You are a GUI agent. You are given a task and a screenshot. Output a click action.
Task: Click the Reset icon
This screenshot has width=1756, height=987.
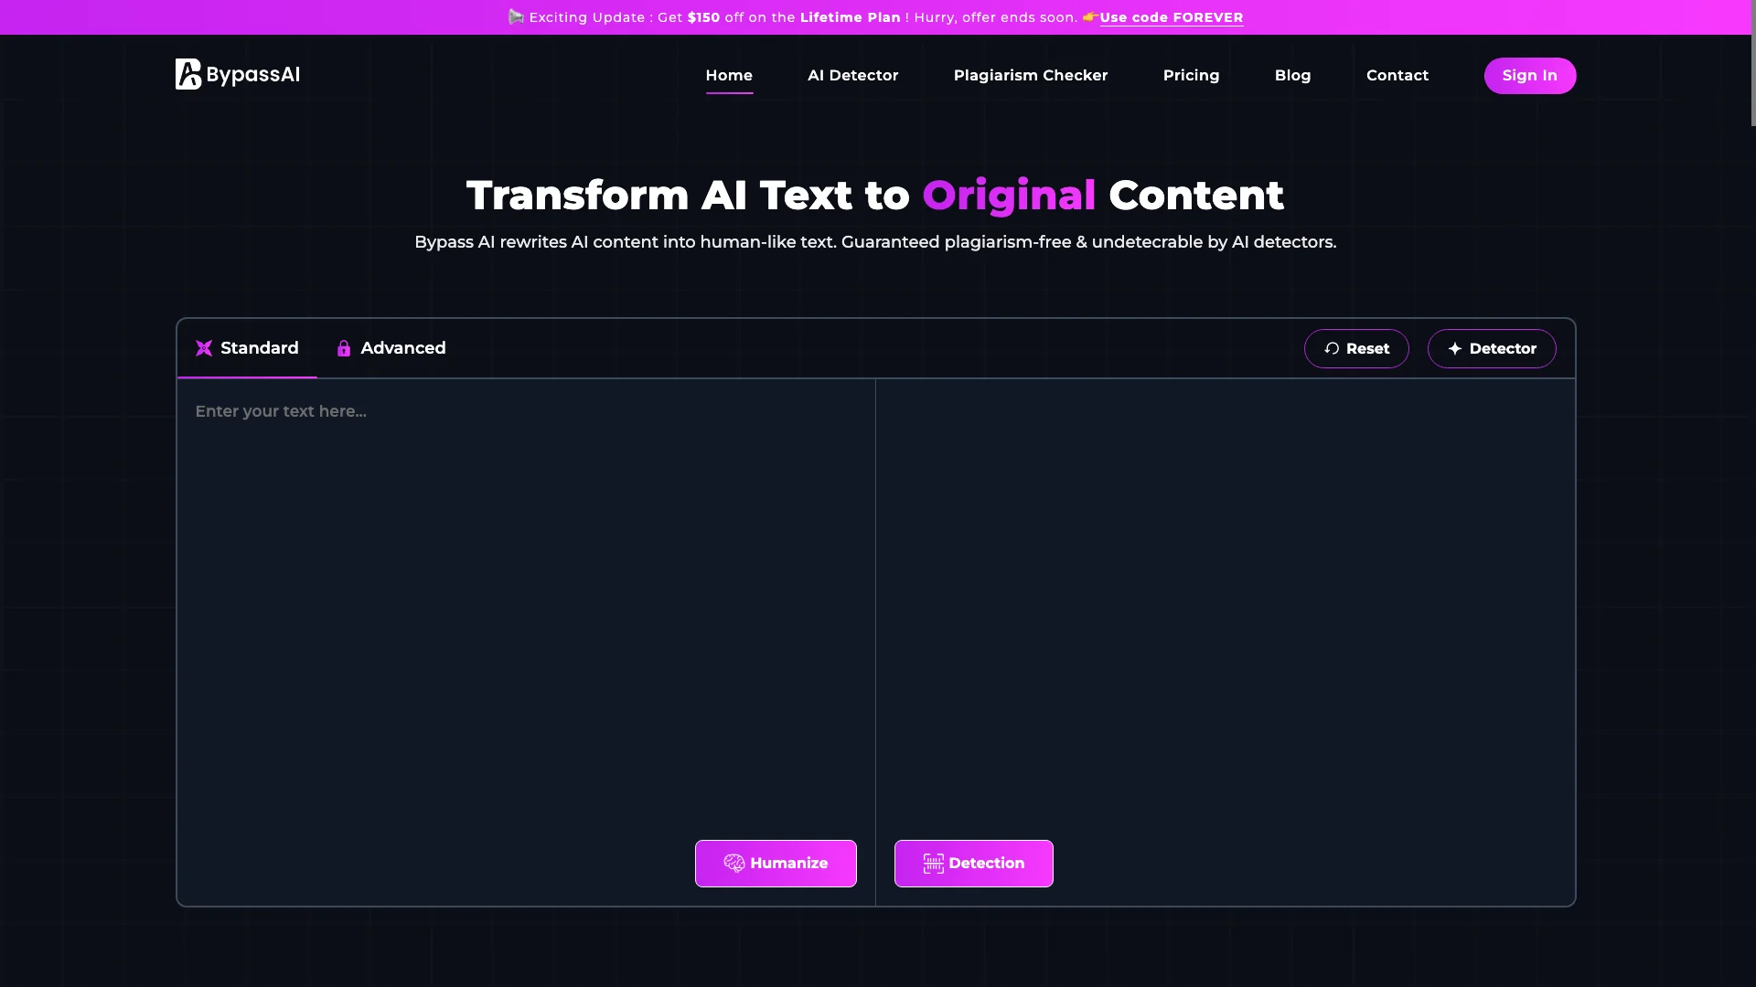tap(1331, 348)
